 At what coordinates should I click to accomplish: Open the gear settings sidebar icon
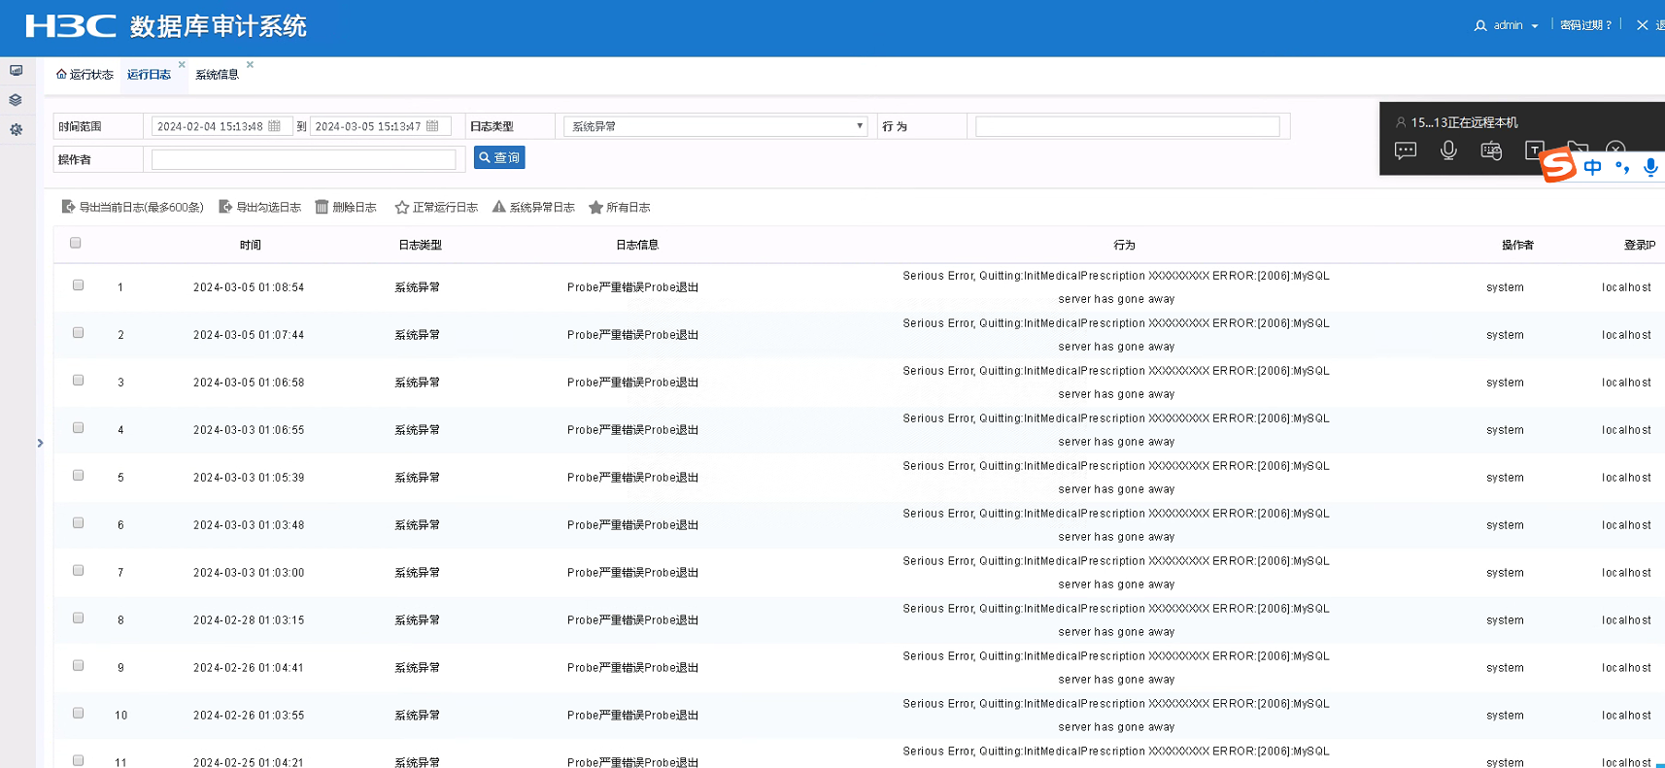coord(17,129)
